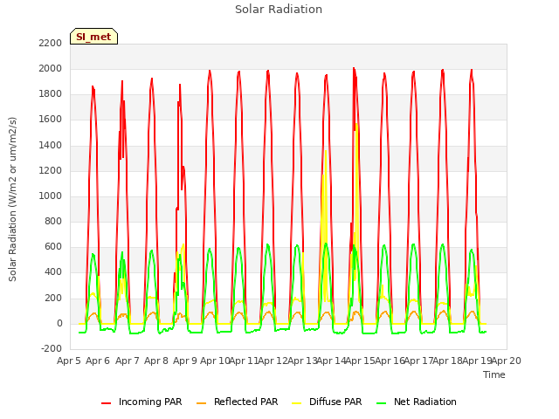
Task: Click the 1400 y-axis tick label
Action: [51, 146]
